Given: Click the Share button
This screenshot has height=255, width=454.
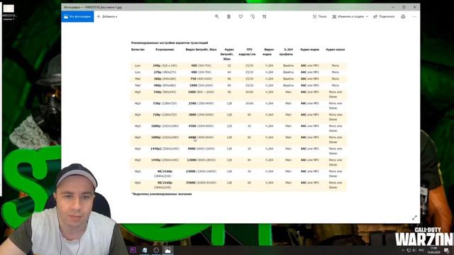Looking at the screenshot, I should (384, 16).
